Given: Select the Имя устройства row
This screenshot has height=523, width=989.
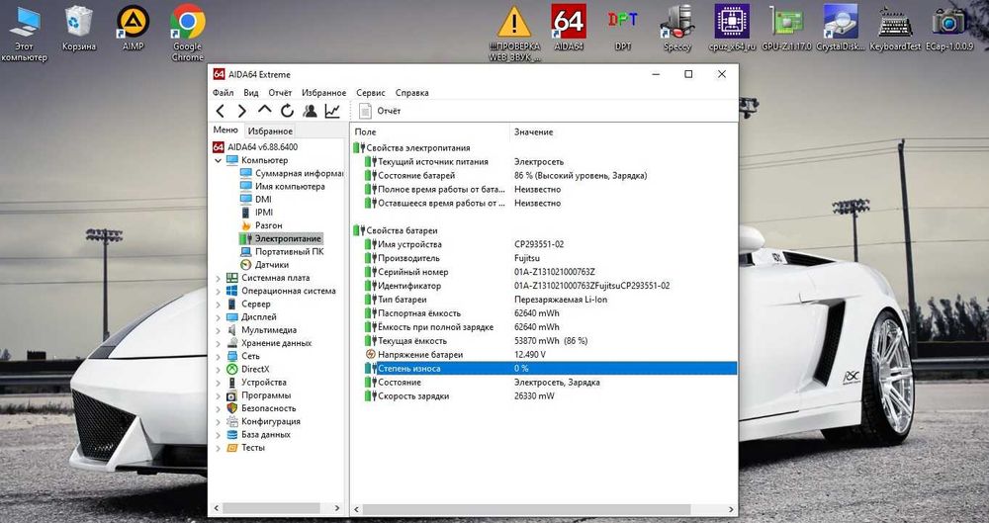Looking at the screenshot, I should point(543,244).
